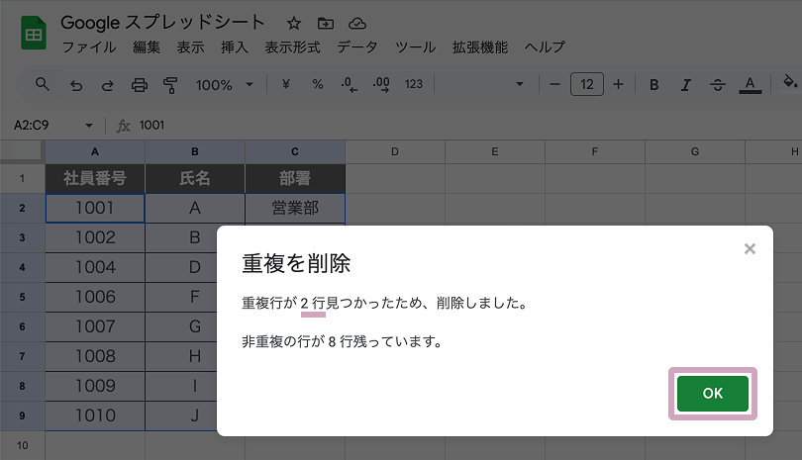Select row 10 header
The height and width of the screenshot is (460, 802).
pos(22,445)
